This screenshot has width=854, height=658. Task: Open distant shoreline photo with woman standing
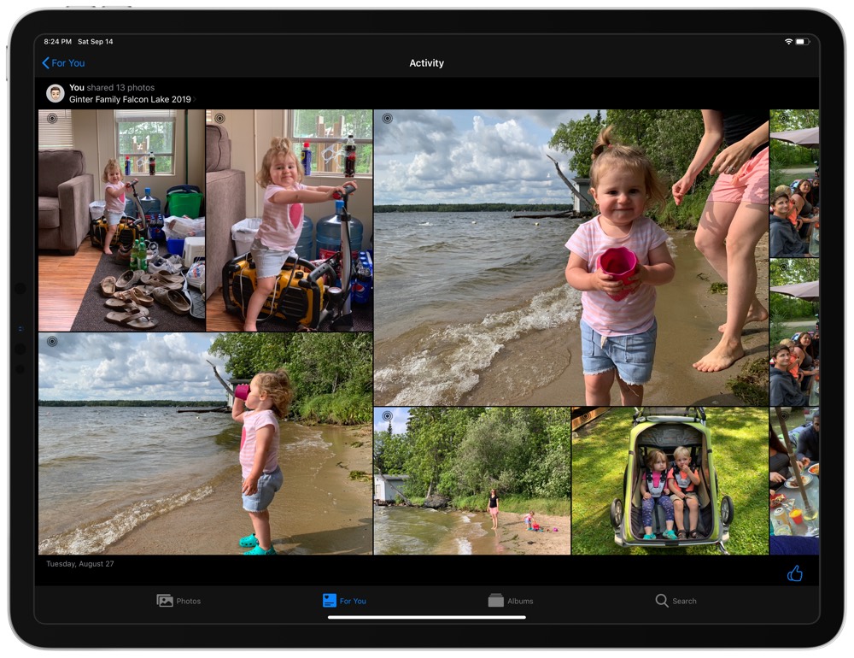coord(472,481)
